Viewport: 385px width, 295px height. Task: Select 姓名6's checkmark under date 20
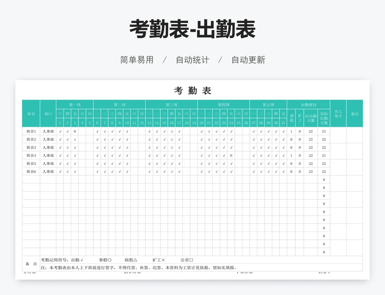(201, 172)
